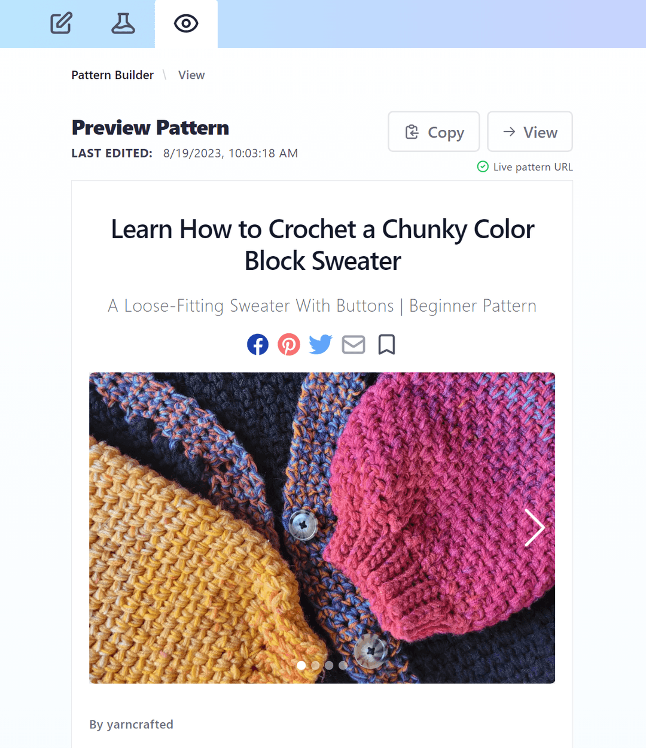
Task: Jump to second carousel slide dot
Action: [x=315, y=665]
